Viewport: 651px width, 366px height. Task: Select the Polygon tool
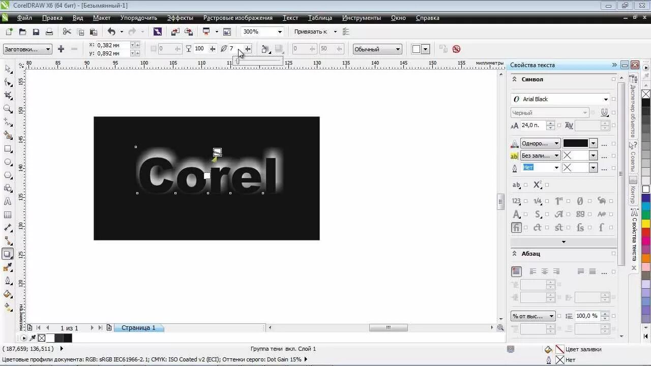click(x=8, y=175)
